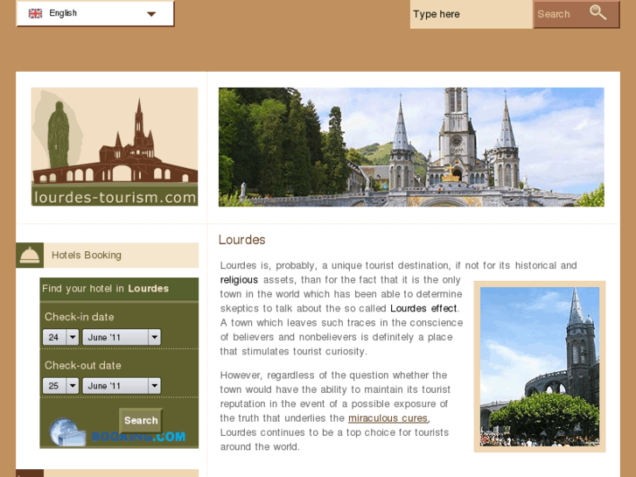The image size is (636, 477).
Task: Click the Lourdes basilica banner image
Action: (x=411, y=147)
